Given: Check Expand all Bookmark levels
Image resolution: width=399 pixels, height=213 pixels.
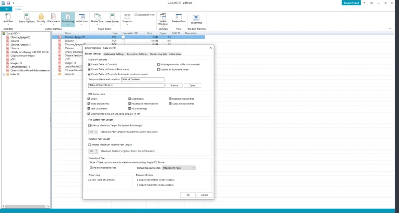Looking at the screenshot, I should click(159, 70).
